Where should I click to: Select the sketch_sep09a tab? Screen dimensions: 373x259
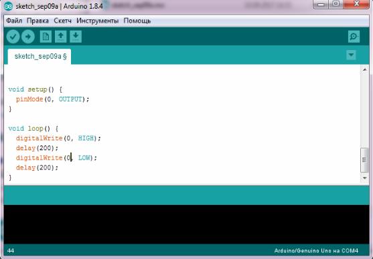40,57
